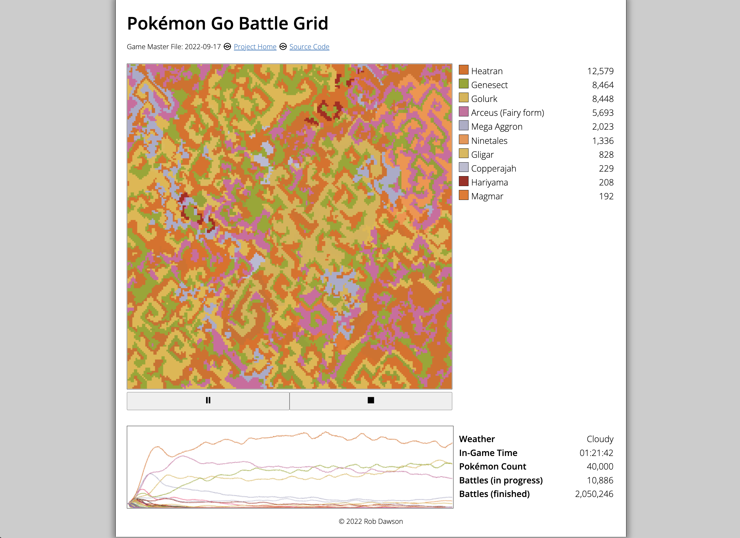740x538 pixels.
Task: Click the In-Game Time label
Action: click(488, 453)
